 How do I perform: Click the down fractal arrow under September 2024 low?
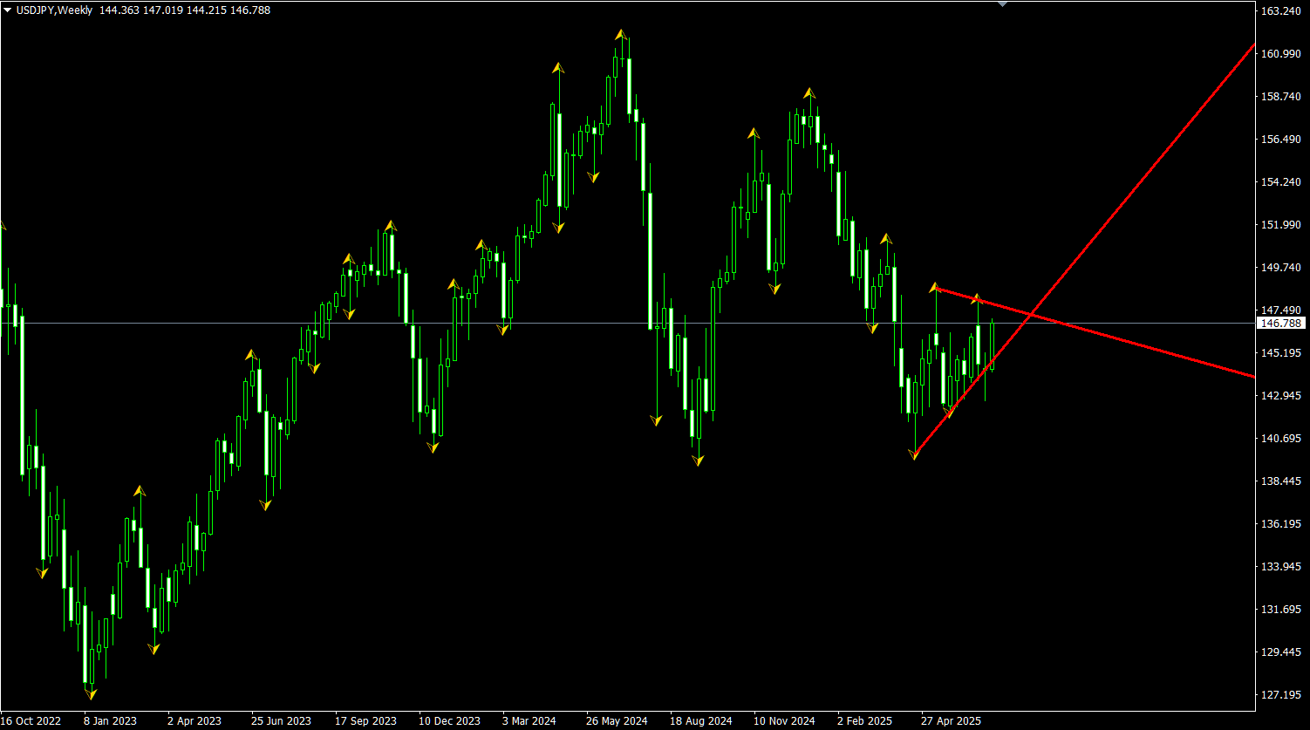point(698,461)
